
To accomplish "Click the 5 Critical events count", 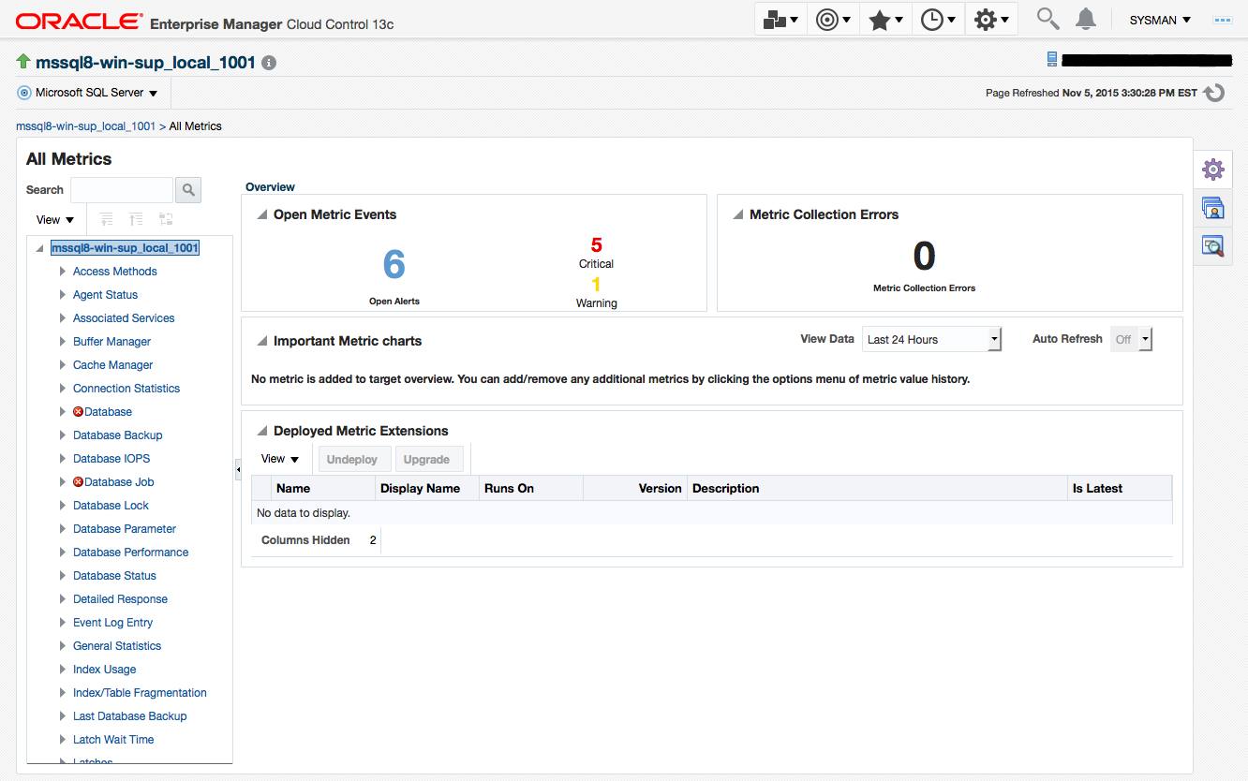I will tap(596, 246).
